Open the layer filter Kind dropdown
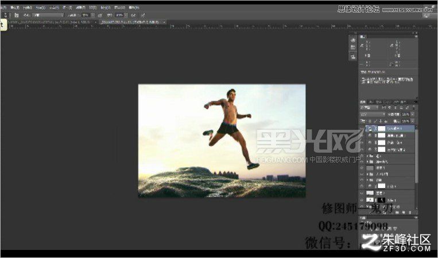Viewport: 438px width, 258px height. (369, 107)
